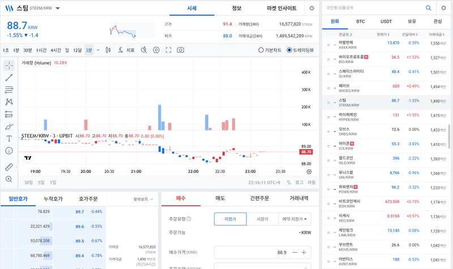This screenshot has width=453, height=269.
Task: Select the ruler measure tool
Action: [x=9, y=167]
